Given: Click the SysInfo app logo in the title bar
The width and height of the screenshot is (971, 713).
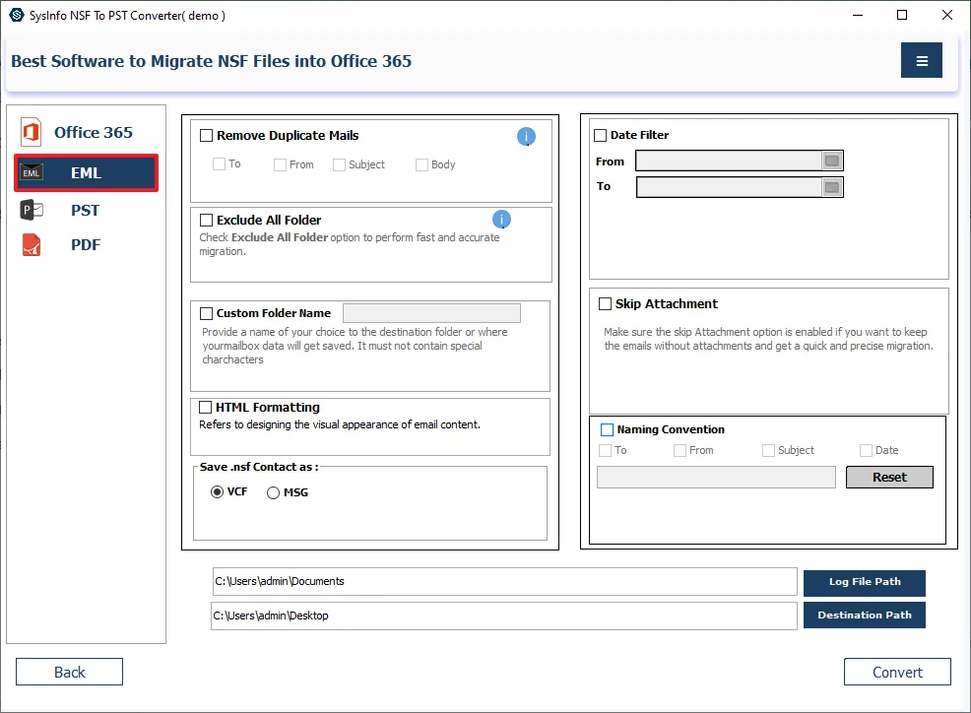Looking at the screenshot, I should (x=16, y=15).
